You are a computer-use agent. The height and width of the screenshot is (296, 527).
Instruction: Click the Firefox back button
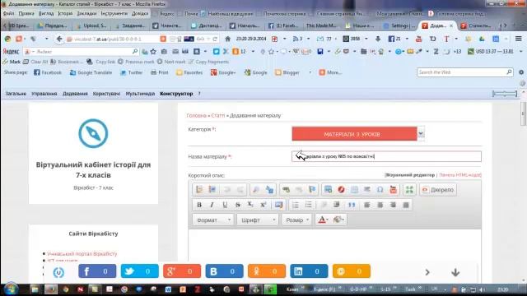click(x=59, y=39)
